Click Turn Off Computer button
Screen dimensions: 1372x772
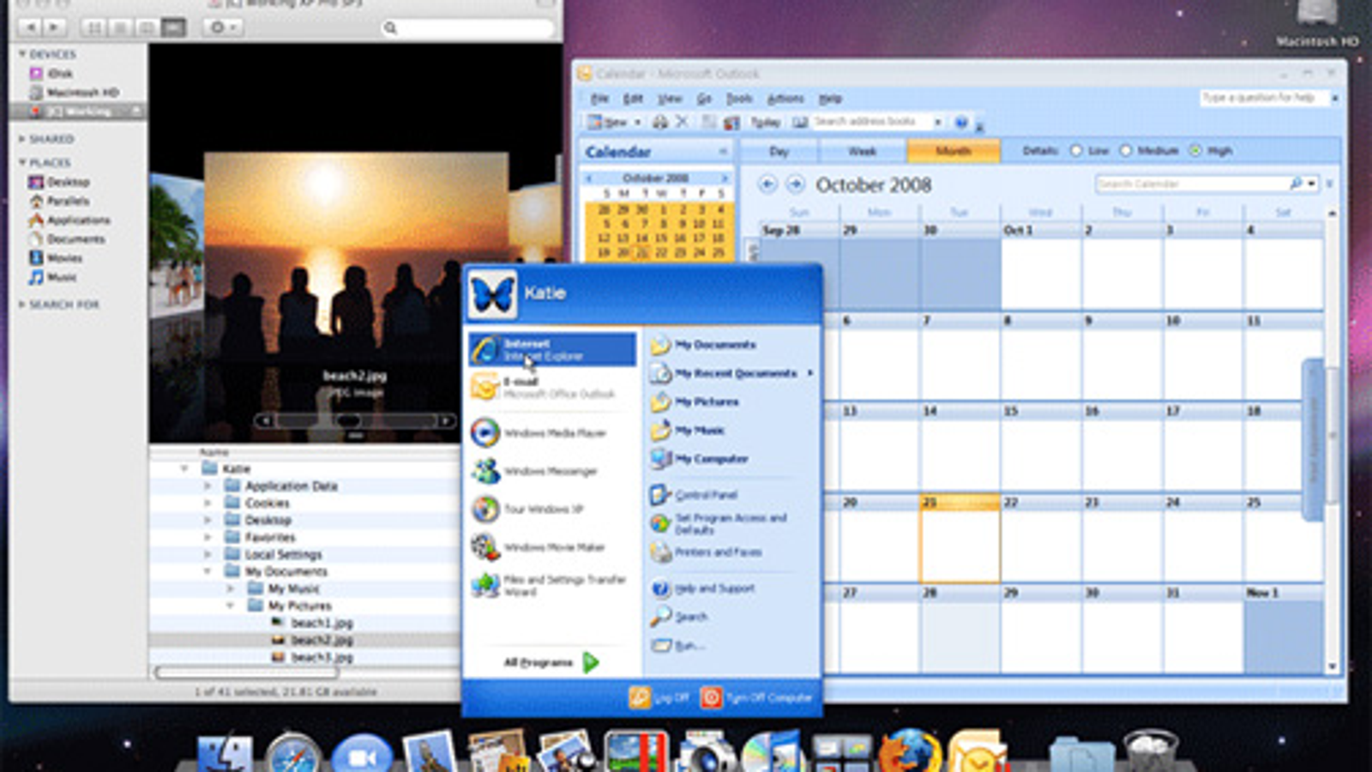click(x=756, y=697)
